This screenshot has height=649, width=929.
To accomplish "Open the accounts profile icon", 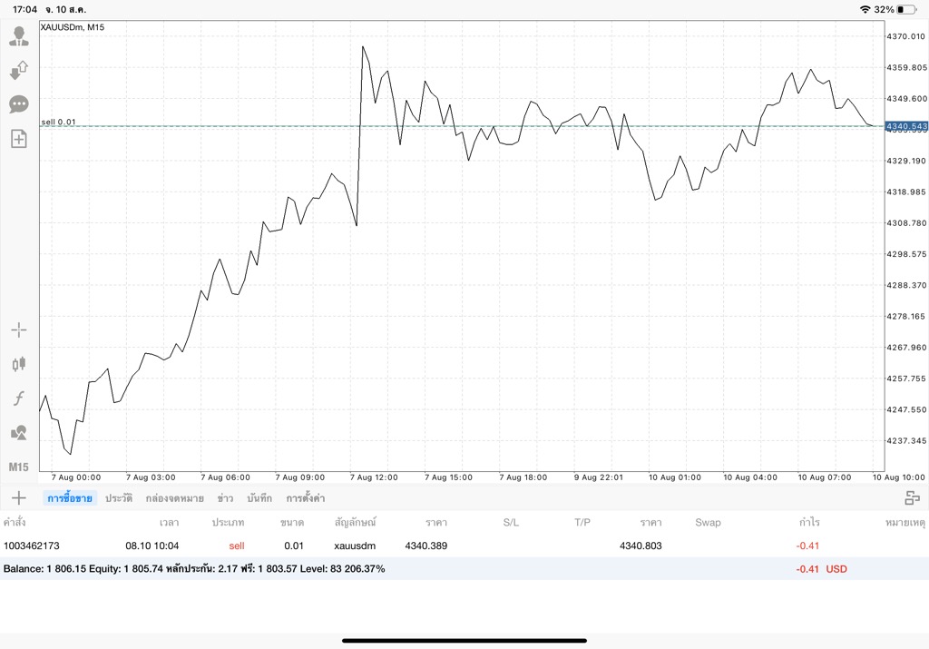I will (x=19, y=36).
